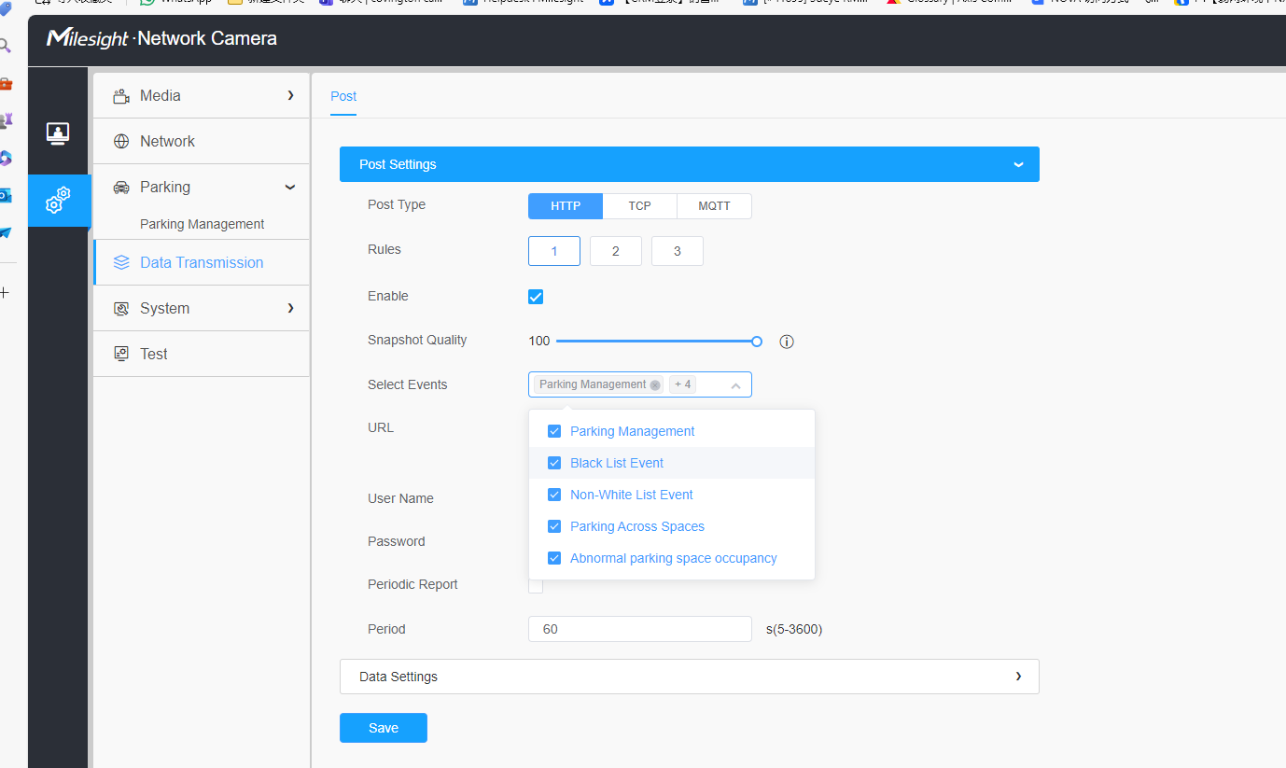Select rule 1
The width and height of the screenshot is (1286, 768).
click(x=554, y=251)
